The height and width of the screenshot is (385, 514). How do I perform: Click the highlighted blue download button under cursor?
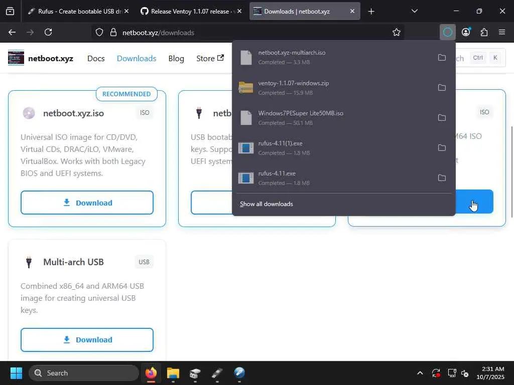coord(474,202)
